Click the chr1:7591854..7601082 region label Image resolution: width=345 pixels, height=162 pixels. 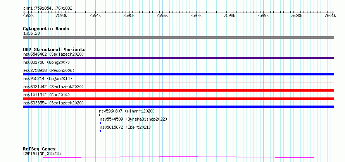tap(48, 9)
